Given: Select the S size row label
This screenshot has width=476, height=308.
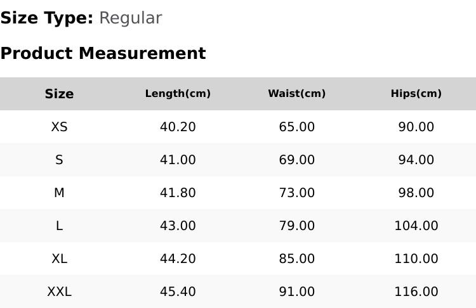Looking at the screenshot, I should [x=59, y=160].
